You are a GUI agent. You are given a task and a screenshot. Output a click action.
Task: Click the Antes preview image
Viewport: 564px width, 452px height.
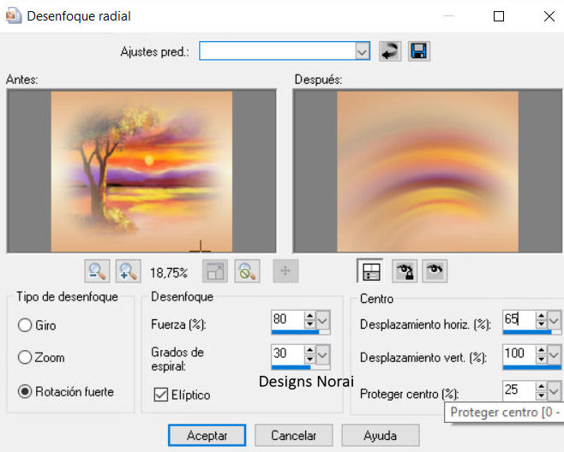pyautogui.click(x=141, y=171)
